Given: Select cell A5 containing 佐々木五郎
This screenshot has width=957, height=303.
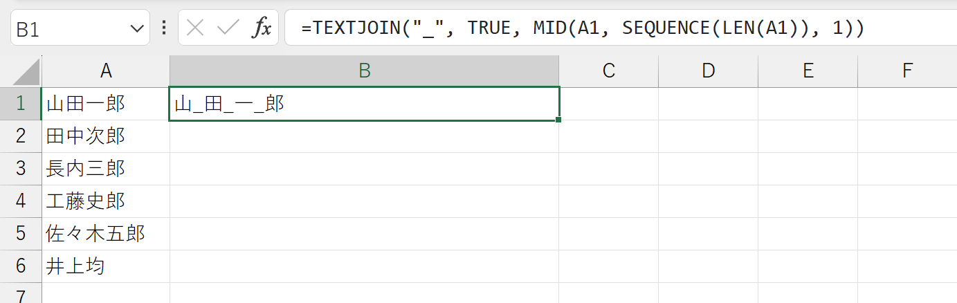Looking at the screenshot, I should (106, 234).
